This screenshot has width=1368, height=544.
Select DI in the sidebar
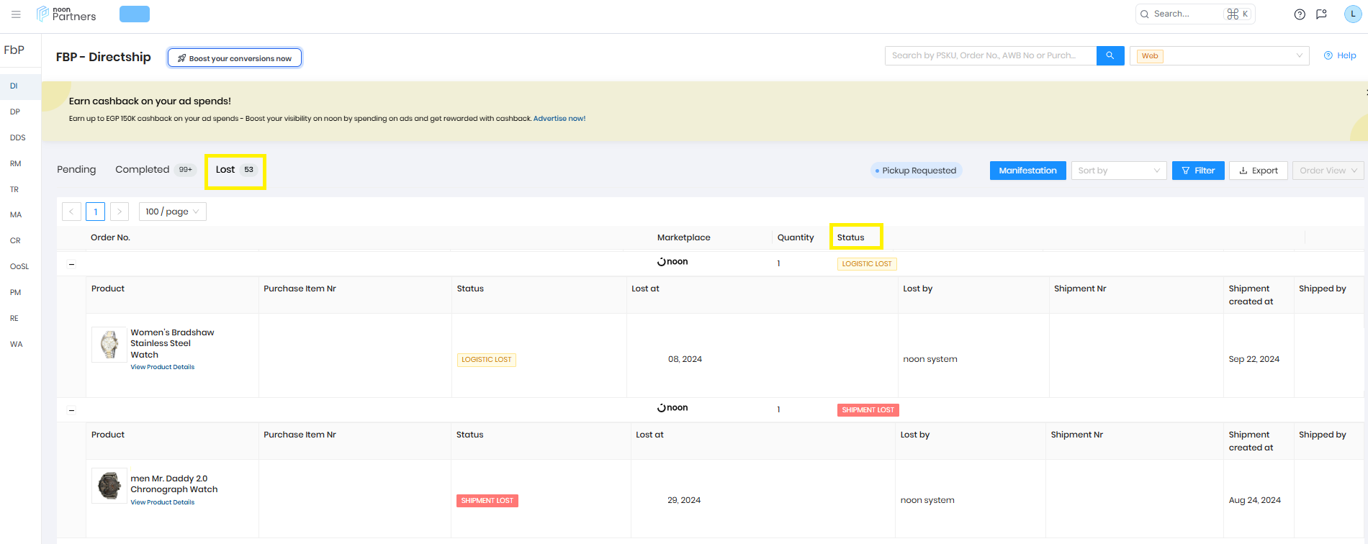tap(20, 86)
